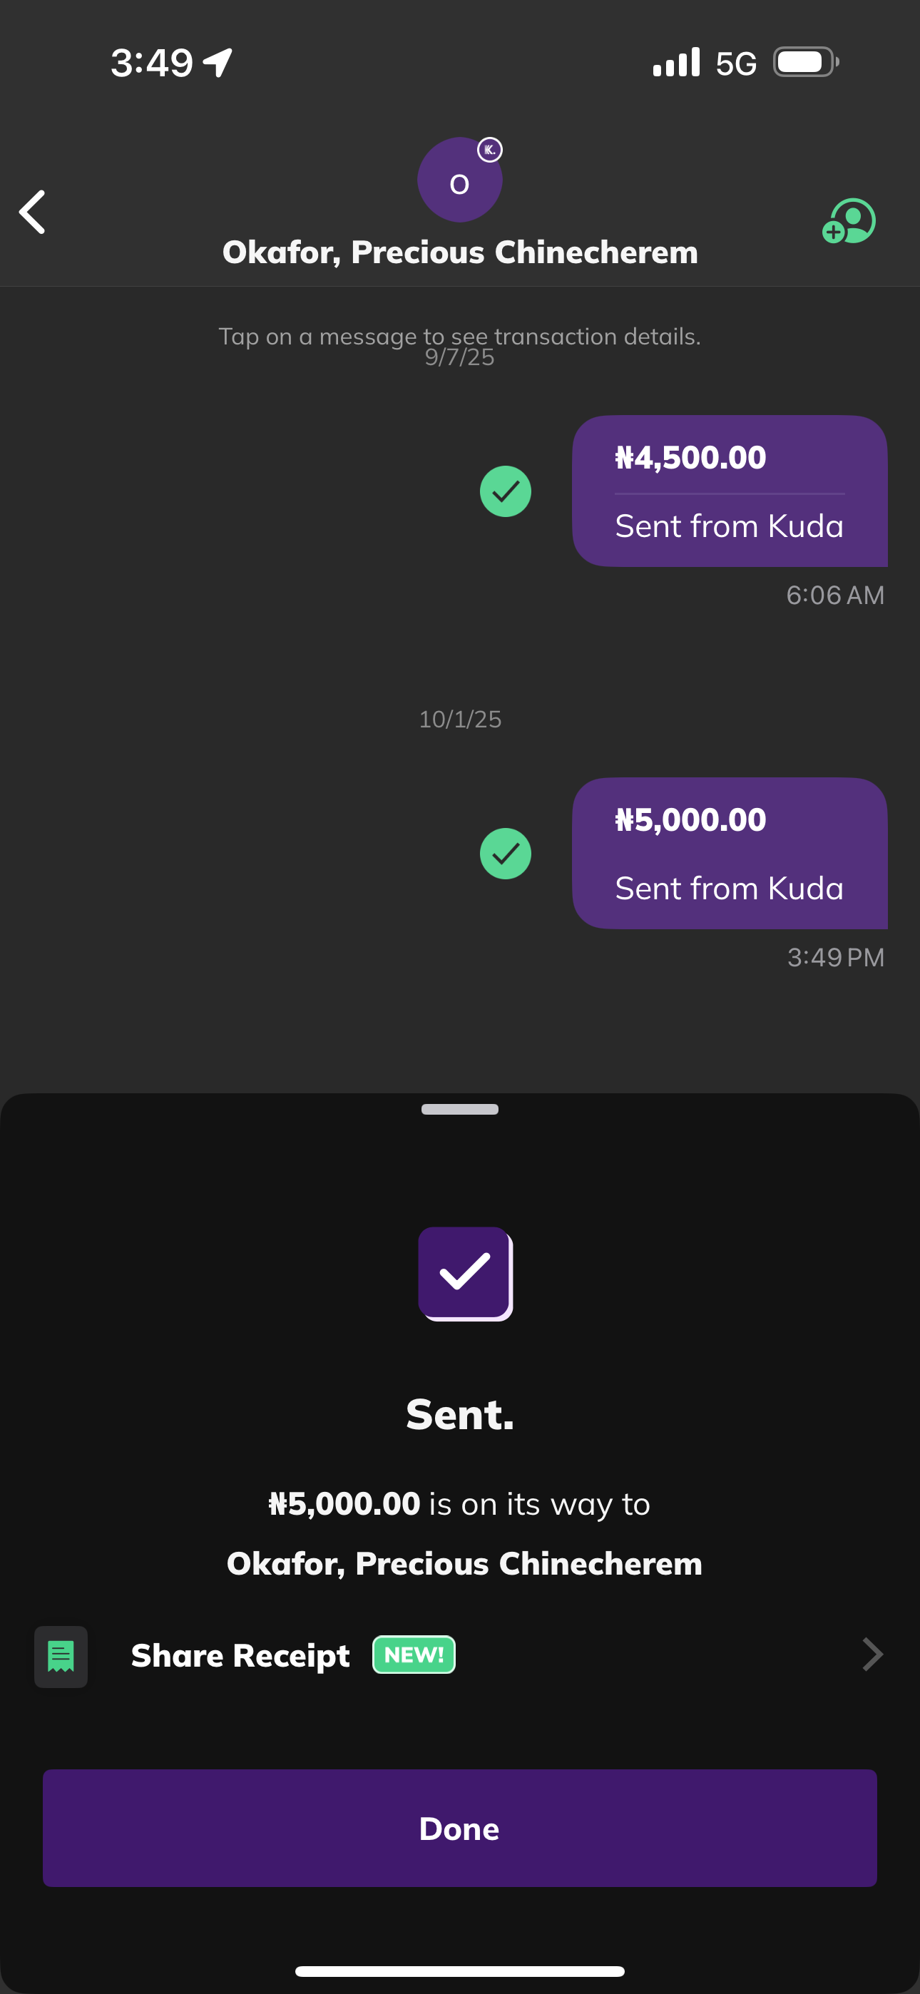The height and width of the screenshot is (1994, 920).
Task: Tap the back arrow icon
Action: click(33, 212)
